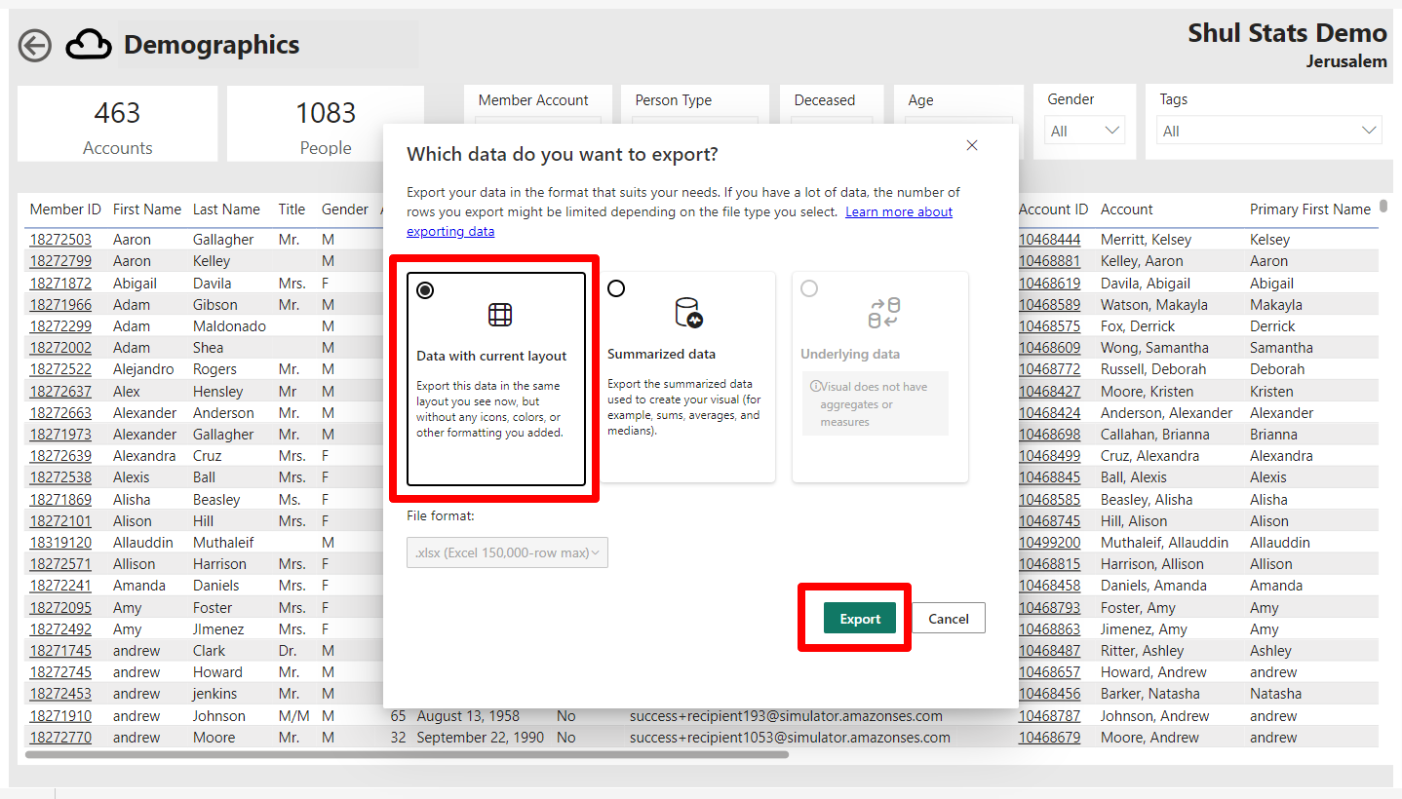Dismiss the export dialog with the X
Viewport: 1402px width, 799px height.
(x=971, y=144)
